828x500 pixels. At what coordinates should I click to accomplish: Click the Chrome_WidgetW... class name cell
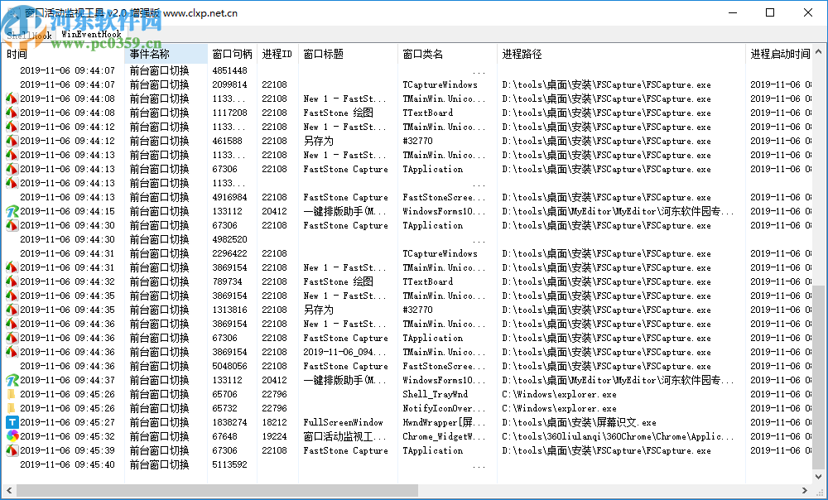coord(444,436)
